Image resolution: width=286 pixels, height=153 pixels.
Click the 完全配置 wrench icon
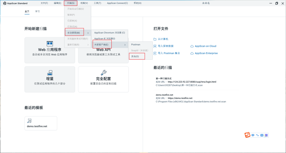pos(103,73)
